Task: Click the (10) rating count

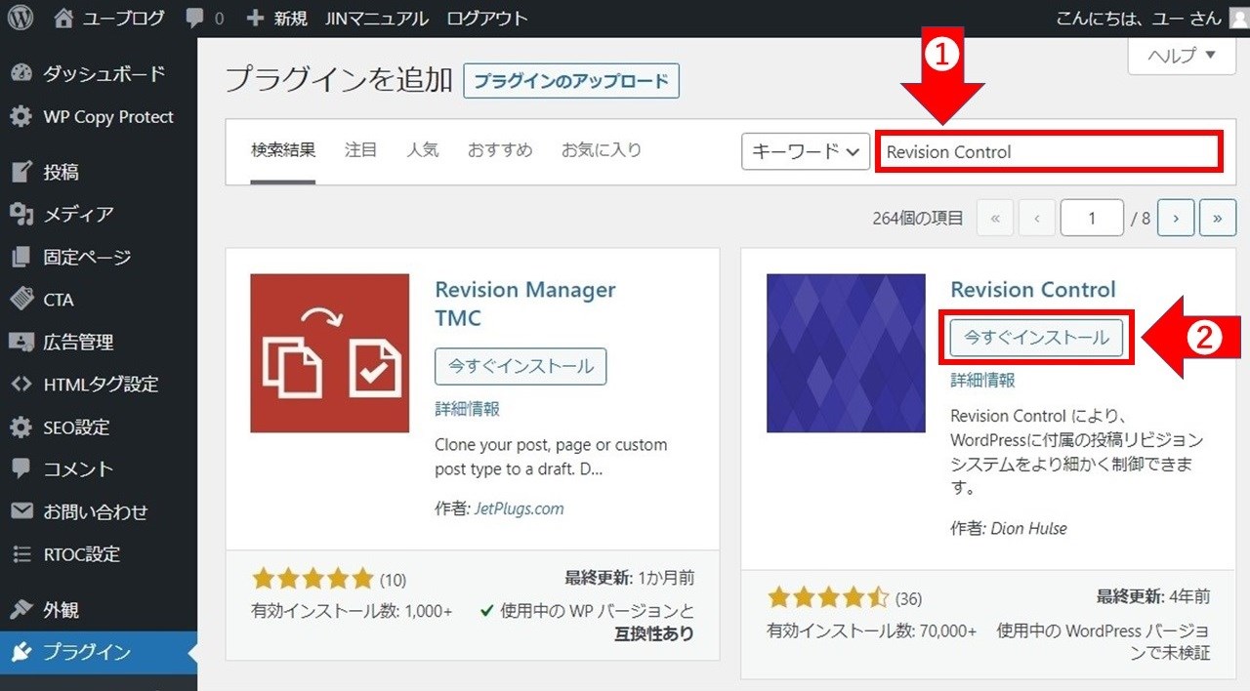Action: pyautogui.click(x=393, y=580)
